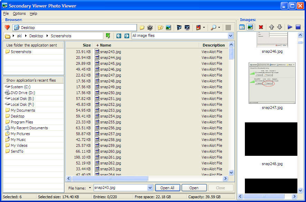Select the black snap248.jpg thumbnail
This screenshot has height=202, width=306.
point(271,139)
